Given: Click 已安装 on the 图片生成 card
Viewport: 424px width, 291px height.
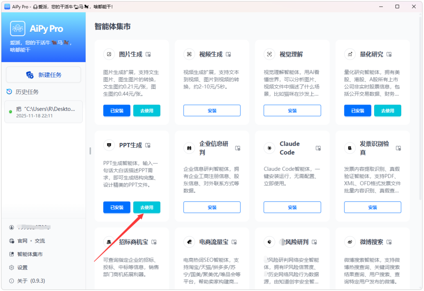Looking at the screenshot, I should pos(117,111).
